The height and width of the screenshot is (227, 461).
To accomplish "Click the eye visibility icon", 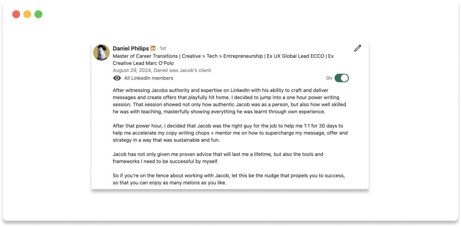I will click(117, 78).
